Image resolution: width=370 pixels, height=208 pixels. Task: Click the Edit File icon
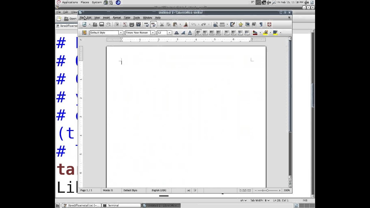pos(117,24)
